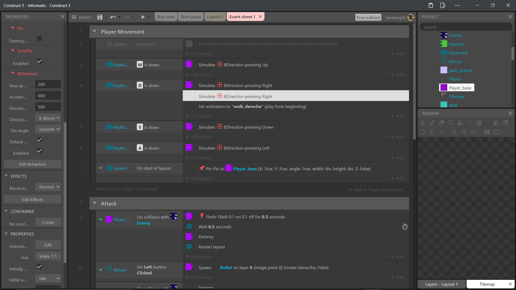This screenshot has width=516, height=290.
Task: Disable the Enabled checkbox under ScrollTo
Action: 39,61
